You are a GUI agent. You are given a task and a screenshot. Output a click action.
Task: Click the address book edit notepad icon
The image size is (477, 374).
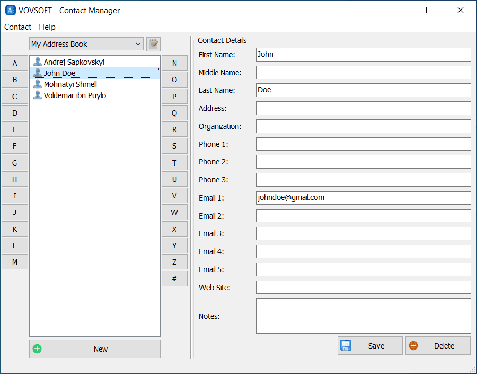point(153,44)
